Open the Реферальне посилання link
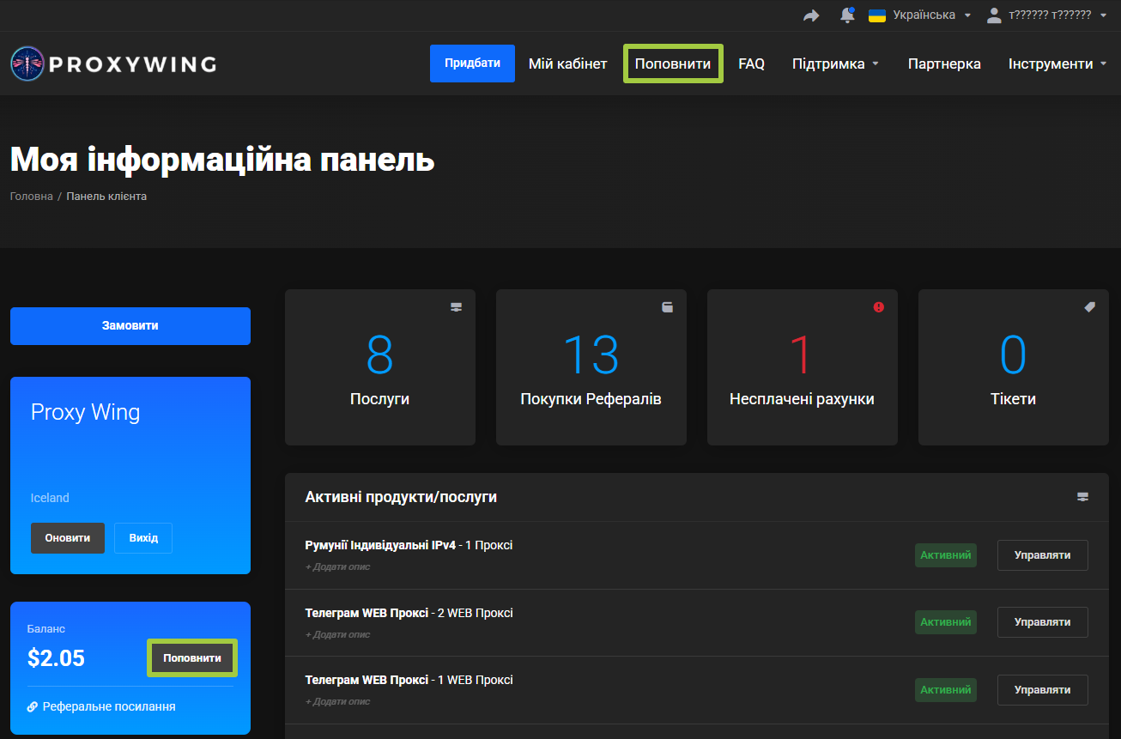This screenshot has width=1121, height=739. (101, 707)
